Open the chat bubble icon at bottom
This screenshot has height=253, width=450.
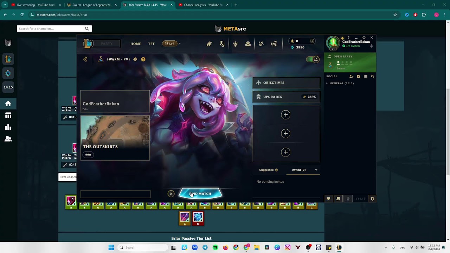point(328,199)
